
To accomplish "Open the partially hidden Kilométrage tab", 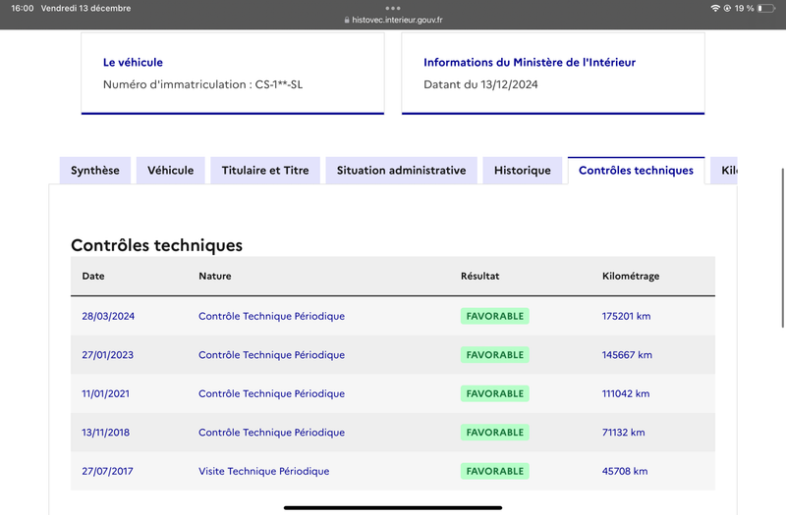I will click(x=724, y=171).
